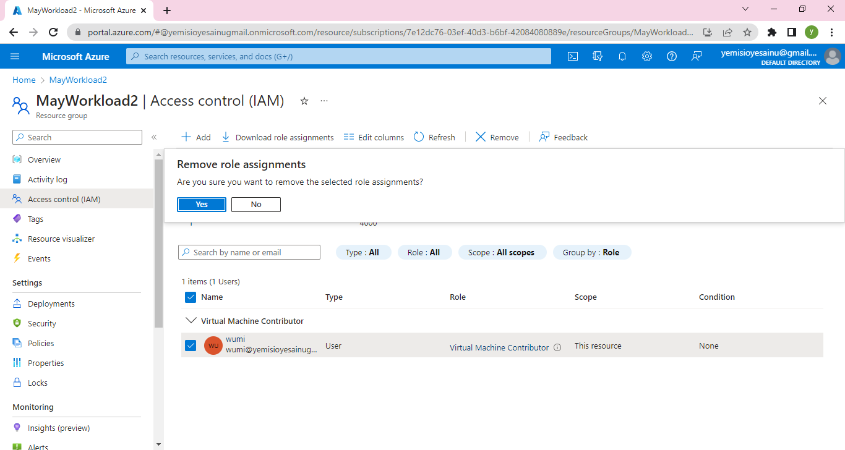Open the Help question mark icon
This screenshot has height=450, width=845.
(x=672, y=56)
